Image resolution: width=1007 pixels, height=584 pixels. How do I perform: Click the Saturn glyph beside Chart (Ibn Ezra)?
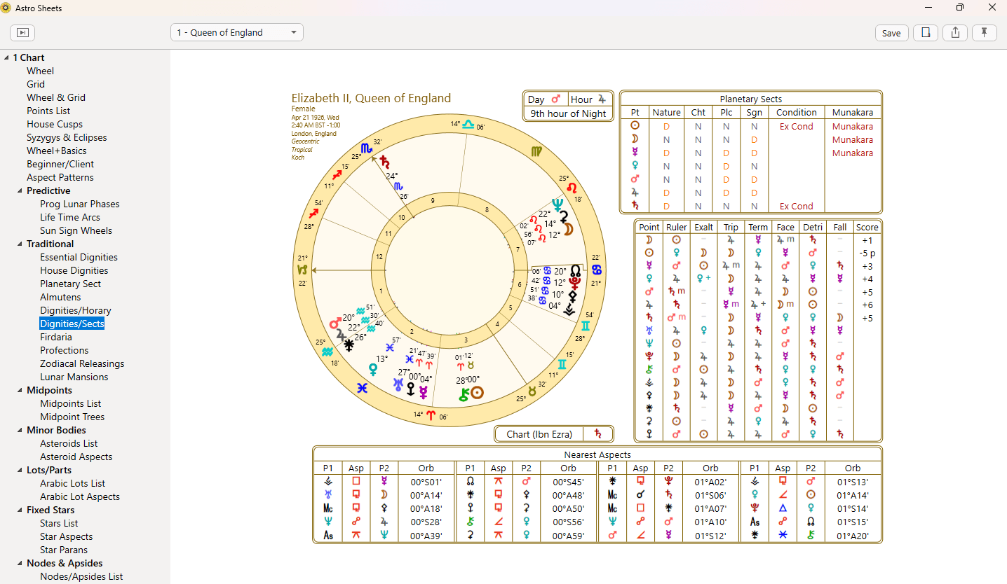[598, 434]
